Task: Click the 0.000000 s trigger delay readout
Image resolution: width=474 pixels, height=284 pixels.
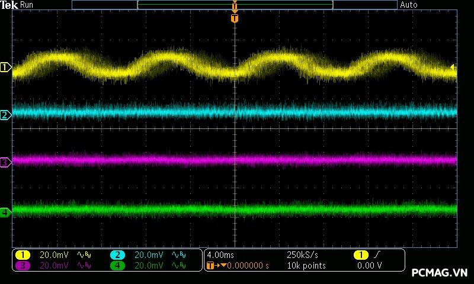Action: coord(246,266)
